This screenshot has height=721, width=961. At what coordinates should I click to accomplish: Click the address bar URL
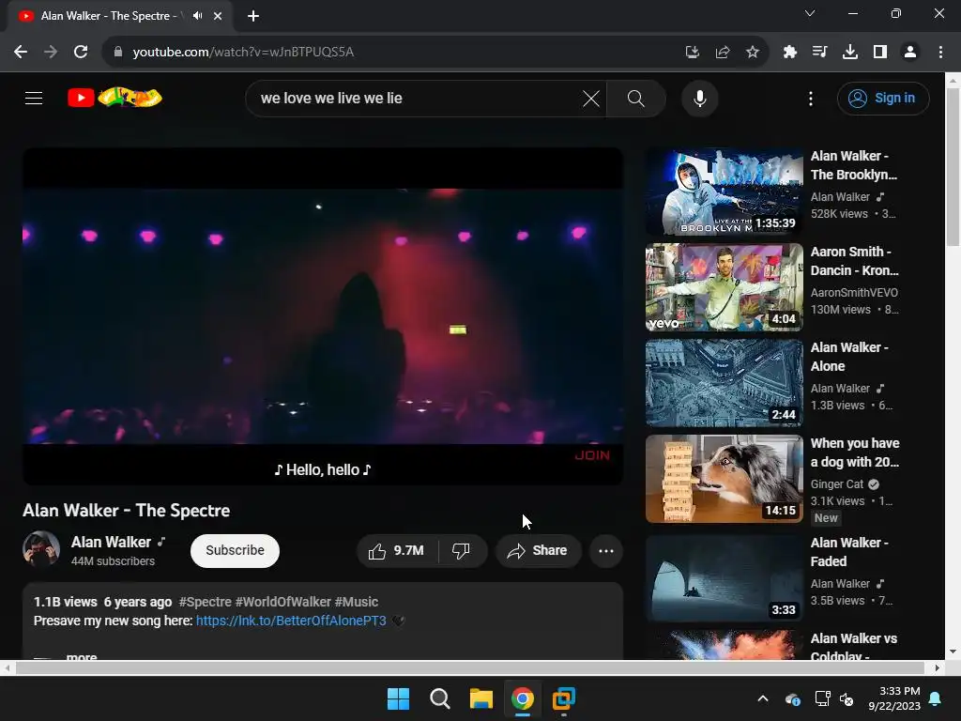[x=243, y=52]
